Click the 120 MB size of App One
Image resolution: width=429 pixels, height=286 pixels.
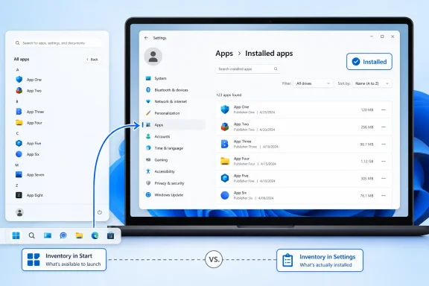pos(367,109)
